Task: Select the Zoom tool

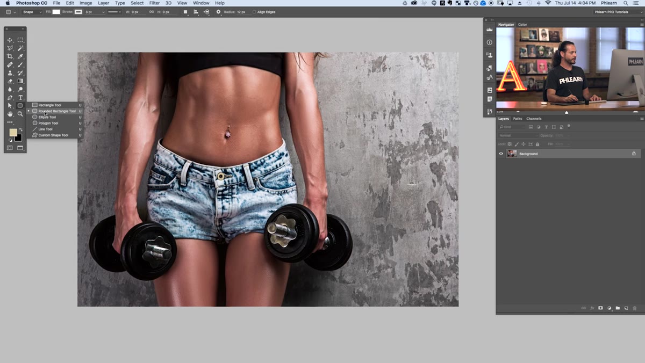Action: 20,114
